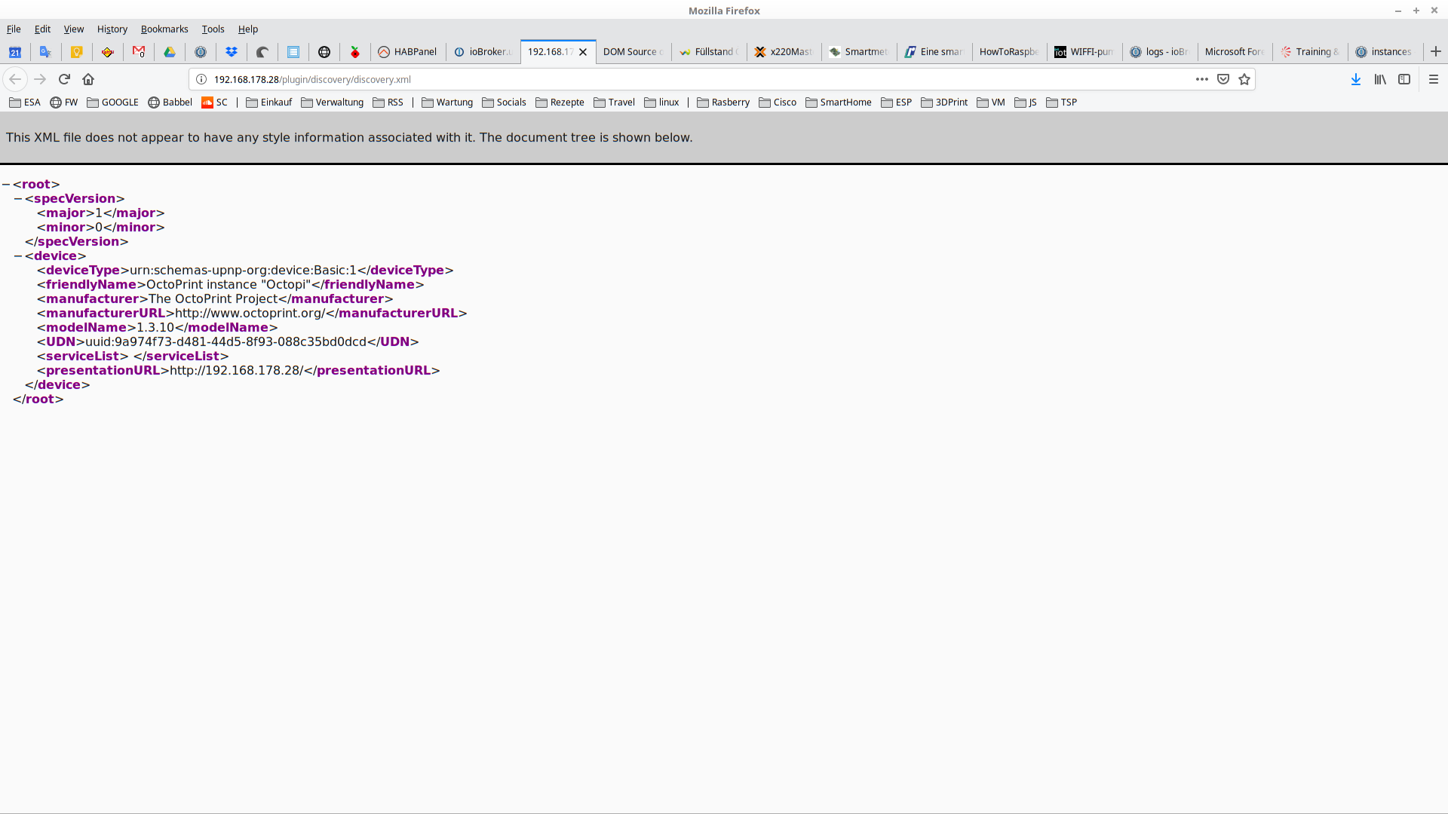Open the ESA bookmarks folder

click(x=25, y=103)
